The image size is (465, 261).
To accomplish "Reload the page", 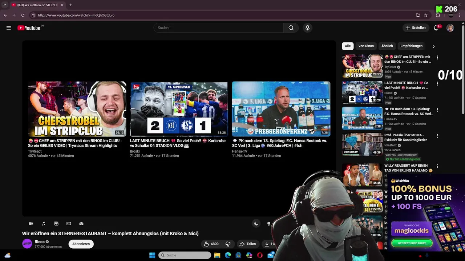I will 23,15.
